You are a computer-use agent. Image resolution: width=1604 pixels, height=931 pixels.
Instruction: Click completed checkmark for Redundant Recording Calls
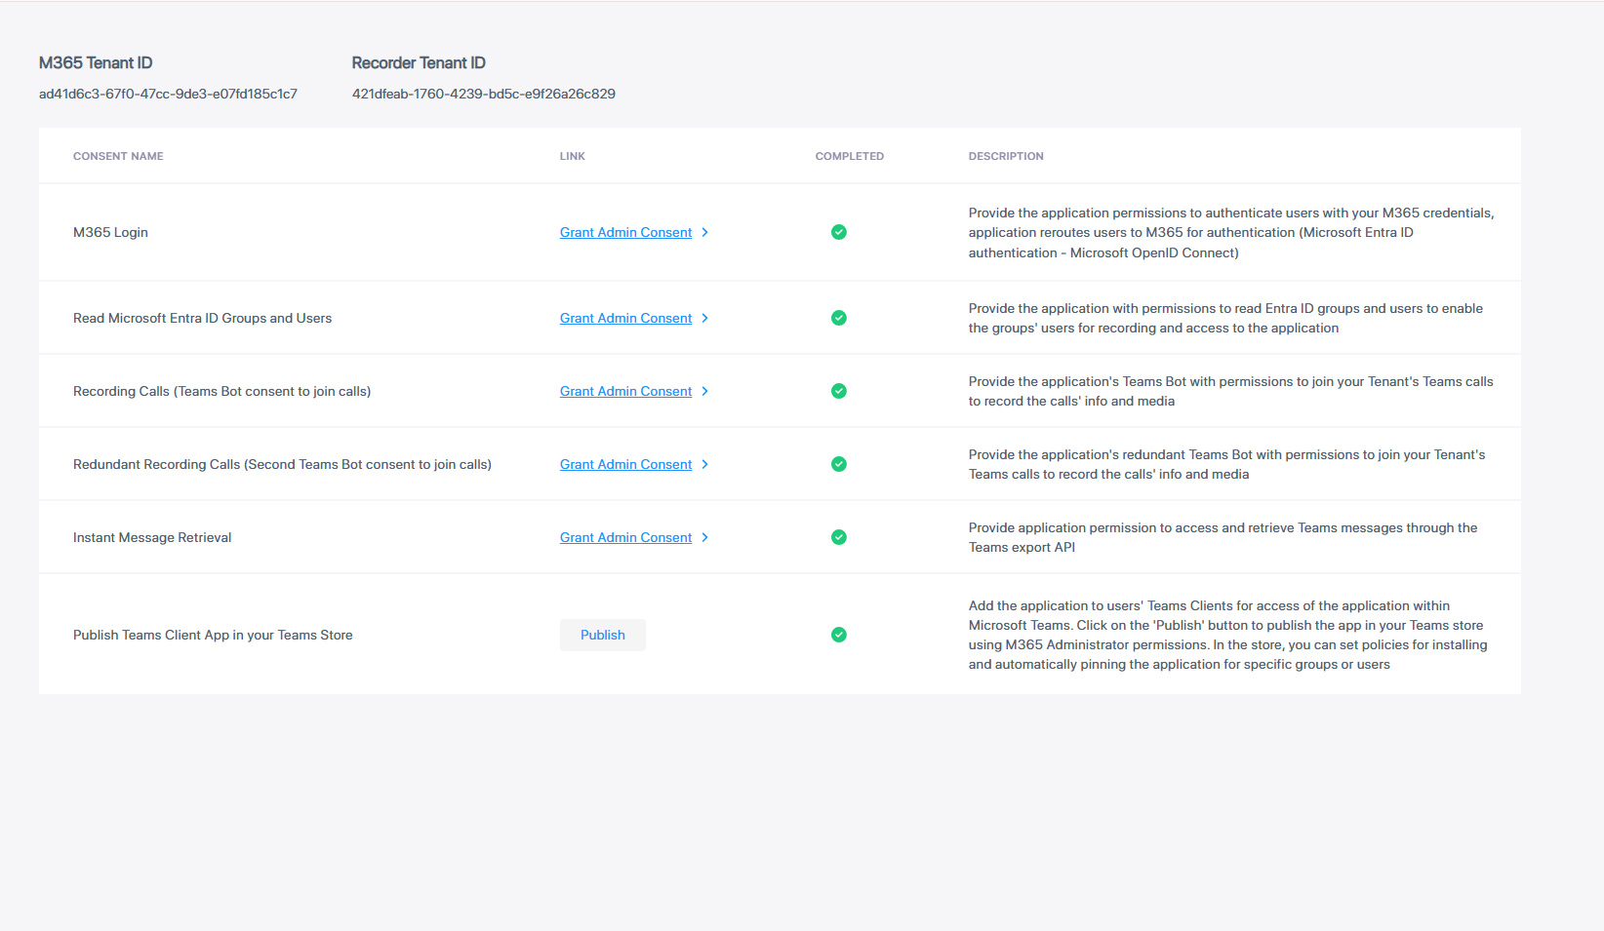coord(838,464)
